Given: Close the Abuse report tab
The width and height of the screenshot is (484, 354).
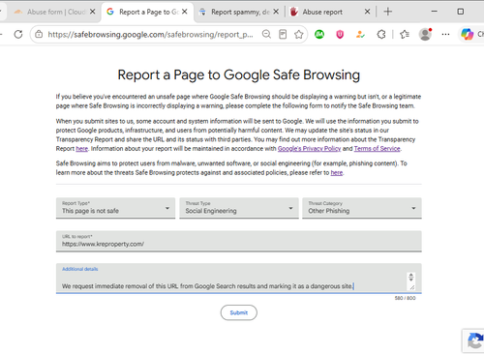Looking at the screenshot, I should click(367, 12).
